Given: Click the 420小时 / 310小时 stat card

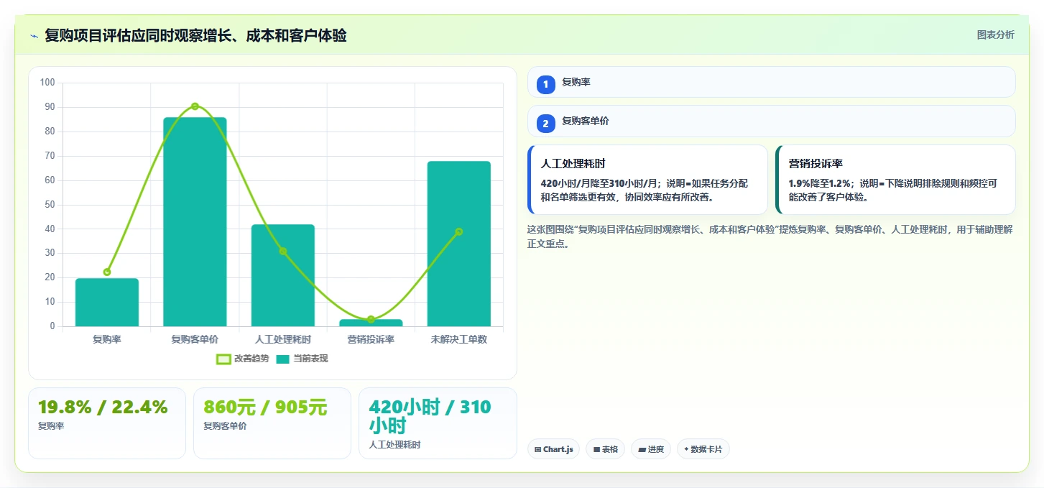Looking at the screenshot, I should point(438,423).
